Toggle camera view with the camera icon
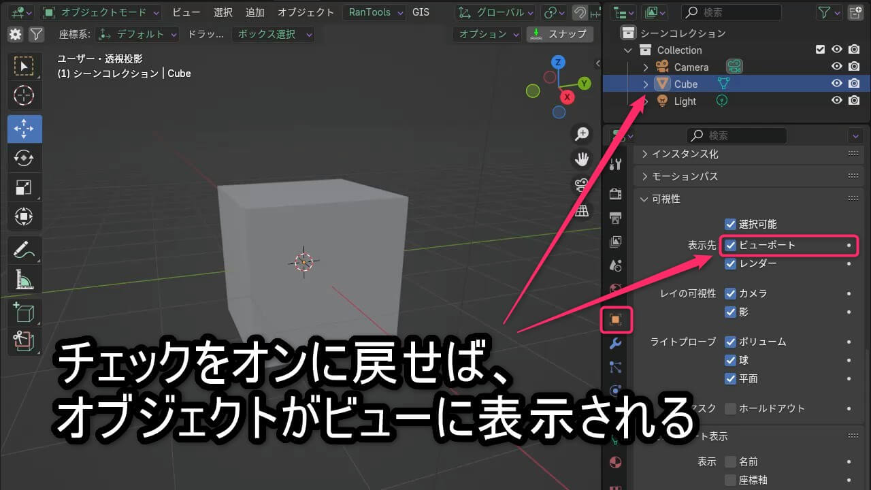871x490 pixels. 582,185
